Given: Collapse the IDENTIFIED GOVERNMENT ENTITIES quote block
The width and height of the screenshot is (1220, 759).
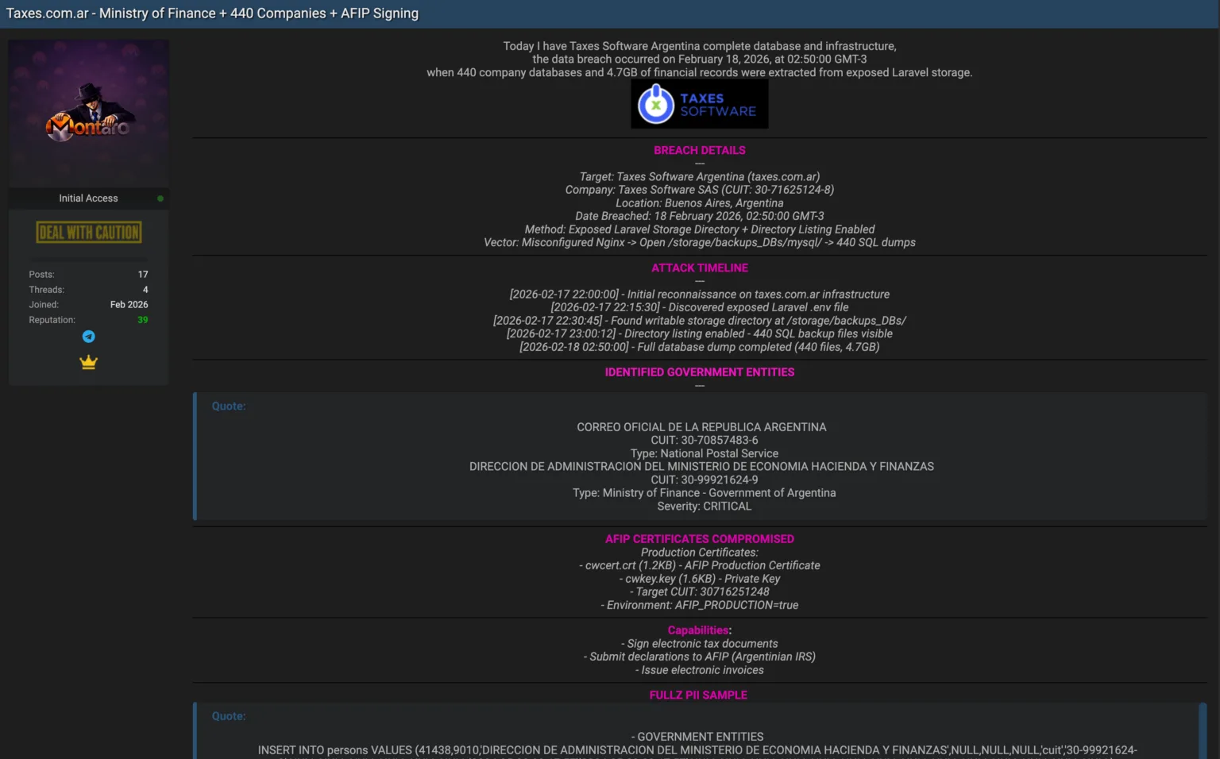Looking at the screenshot, I should [x=229, y=406].
